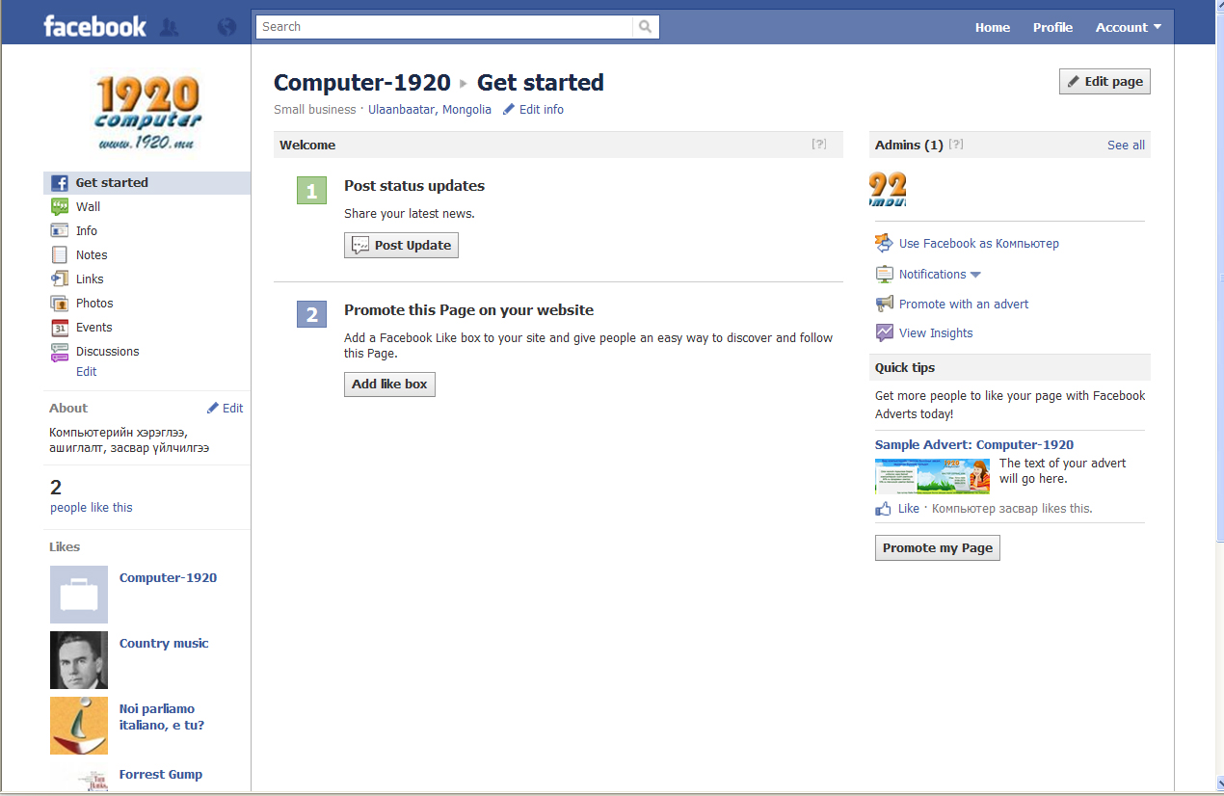1224x796 pixels.
Task: Click the Edit page button
Action: pyautogui.click(x=1104, y=82)
